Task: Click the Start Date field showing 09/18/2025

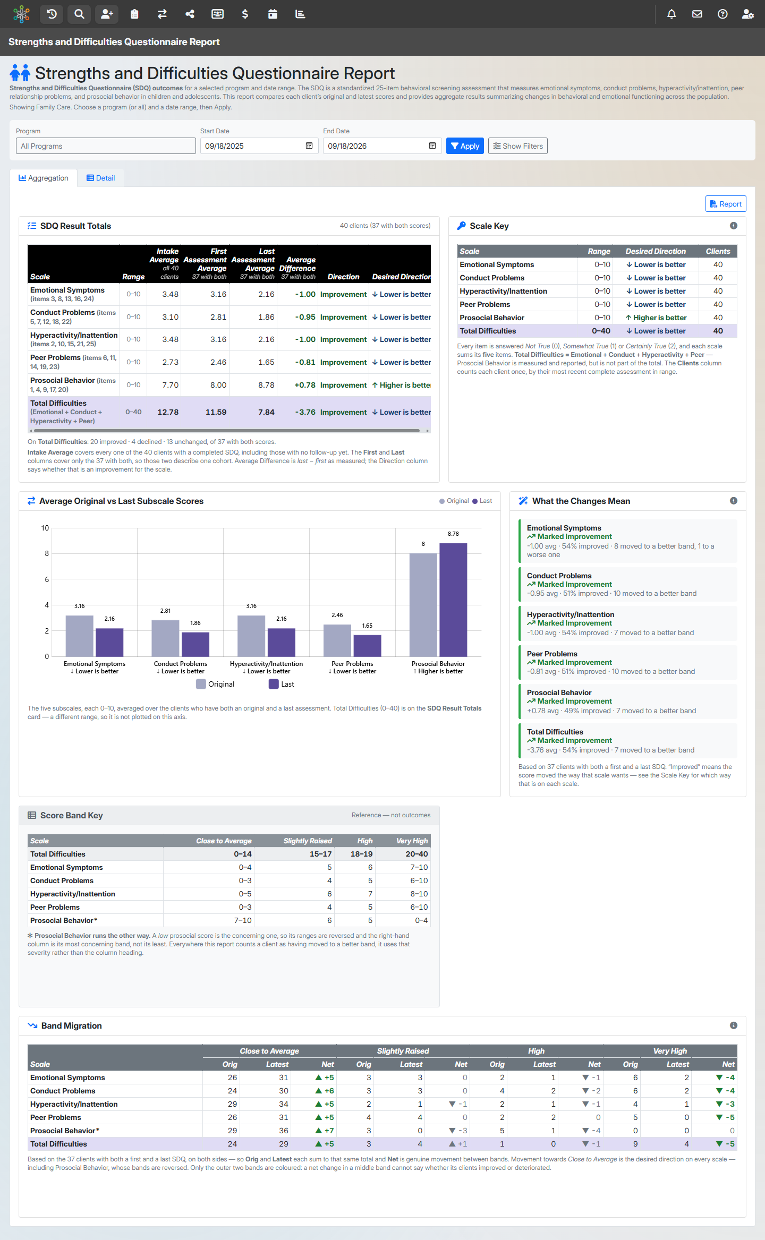Action: click(x=259, y=146)
